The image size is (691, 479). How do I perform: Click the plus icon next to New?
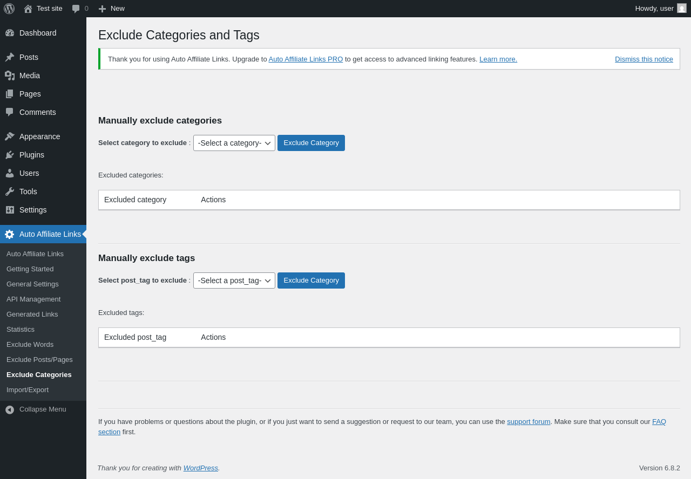(x=102, y=9)
